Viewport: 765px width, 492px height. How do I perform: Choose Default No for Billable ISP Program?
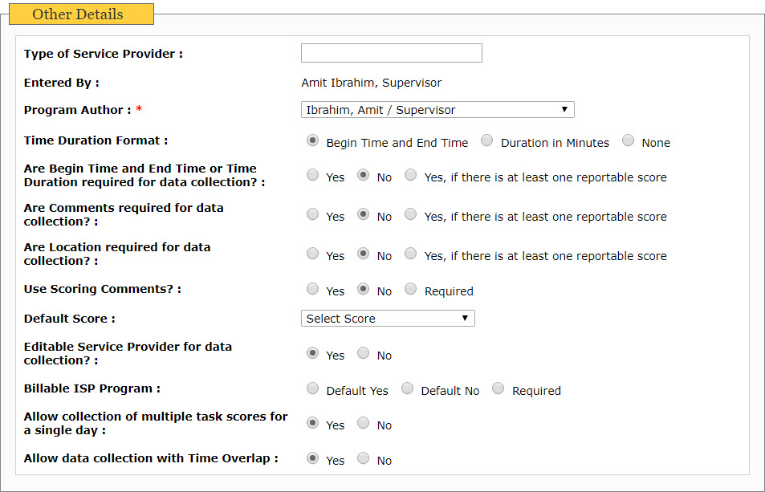[x=407, y=388]
